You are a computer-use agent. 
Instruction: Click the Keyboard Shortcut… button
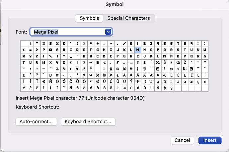point(88,121)
